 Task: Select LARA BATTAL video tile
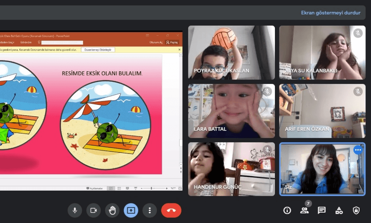pyautogui.click(x=232, y=111)
